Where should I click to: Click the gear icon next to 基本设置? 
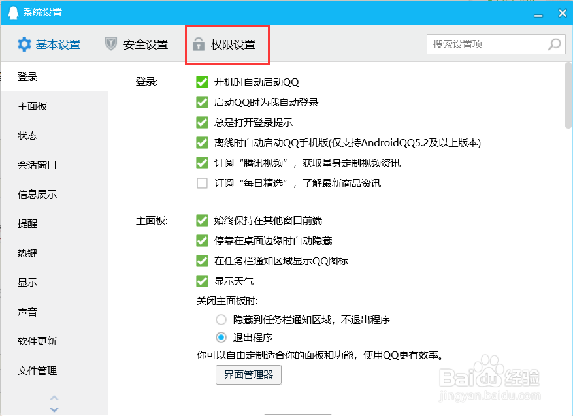click(25, 44)
